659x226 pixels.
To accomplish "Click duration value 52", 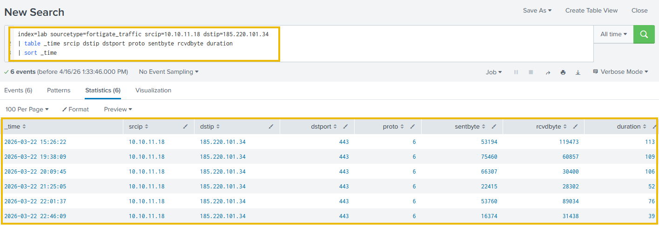I will (652, 187).
